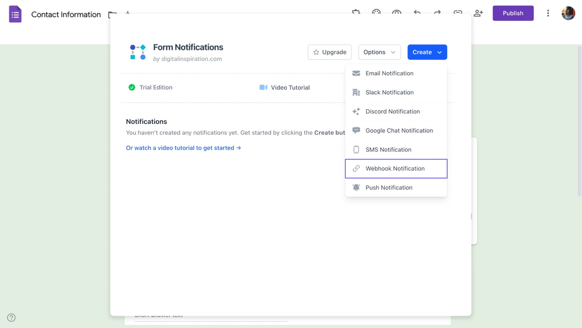The width and height of the screenshot is (582, 328).
Task: Open the three-dot more menu
Action: [x=548, y=13]
